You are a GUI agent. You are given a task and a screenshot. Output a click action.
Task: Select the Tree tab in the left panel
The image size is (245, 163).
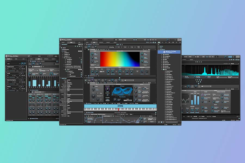pos(16,59)
